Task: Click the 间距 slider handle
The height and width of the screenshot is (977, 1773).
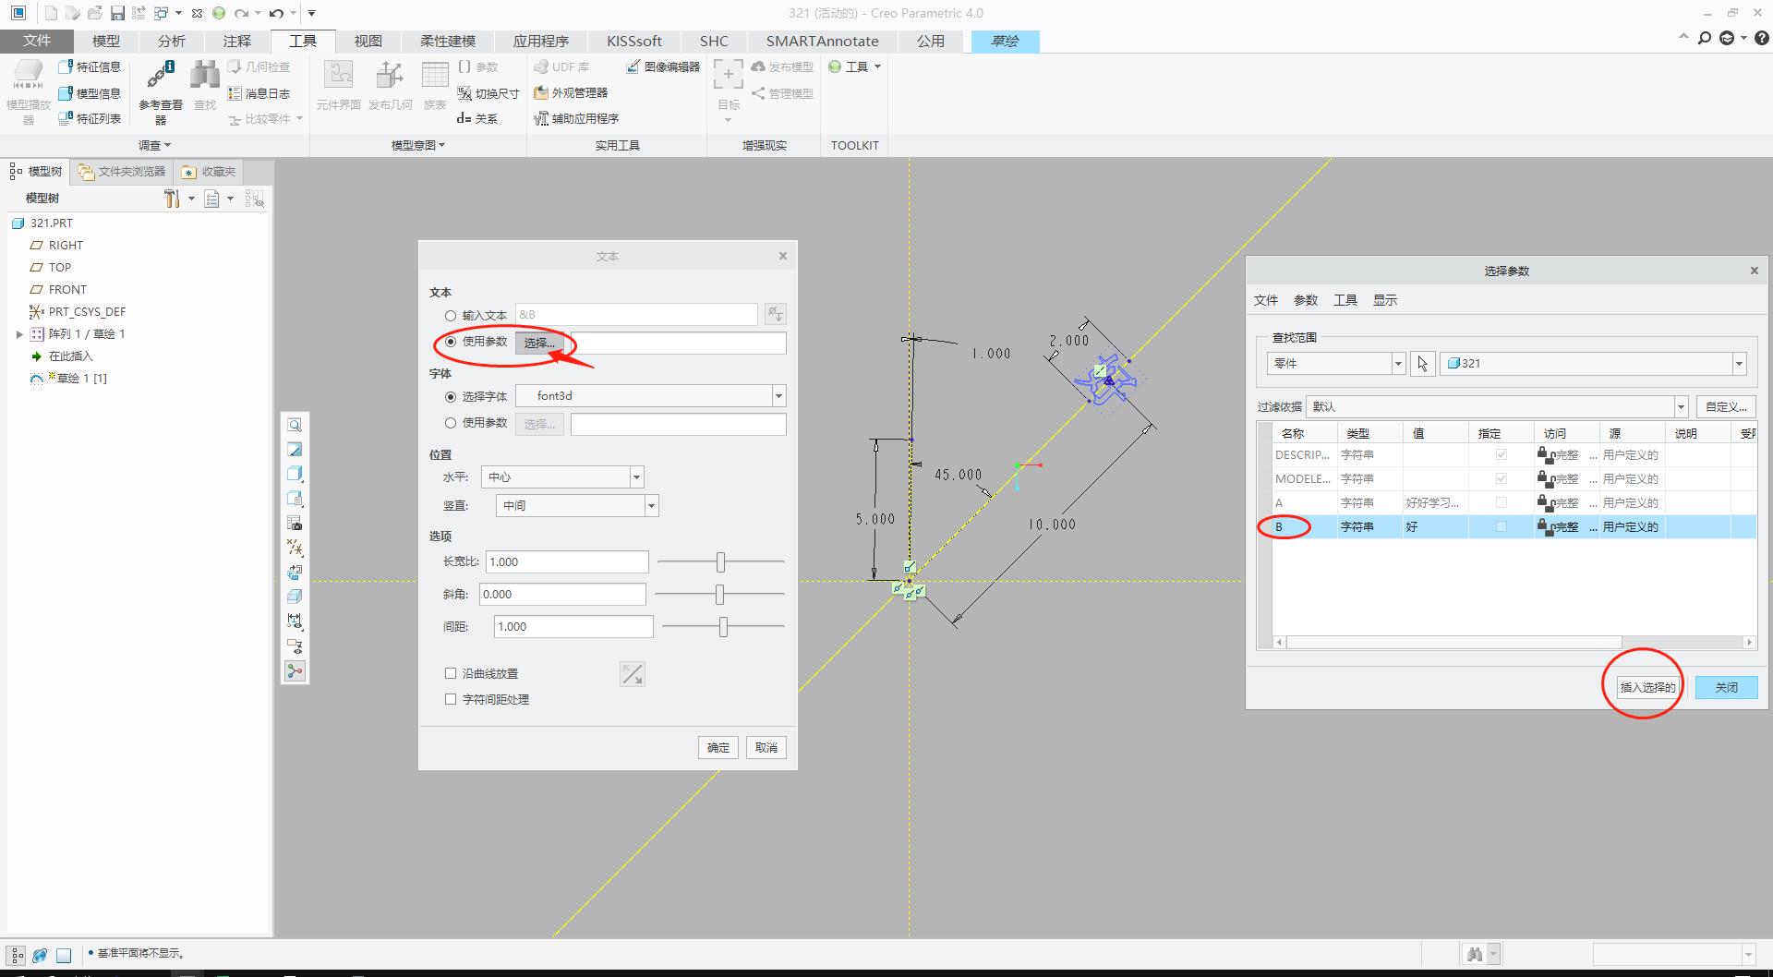Action: coord(723,627)
